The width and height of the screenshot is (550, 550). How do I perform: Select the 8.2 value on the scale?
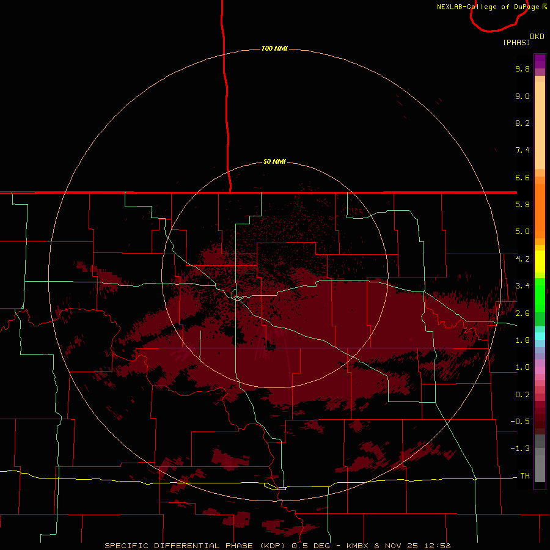pyautogui.click(x=522, y=123)
